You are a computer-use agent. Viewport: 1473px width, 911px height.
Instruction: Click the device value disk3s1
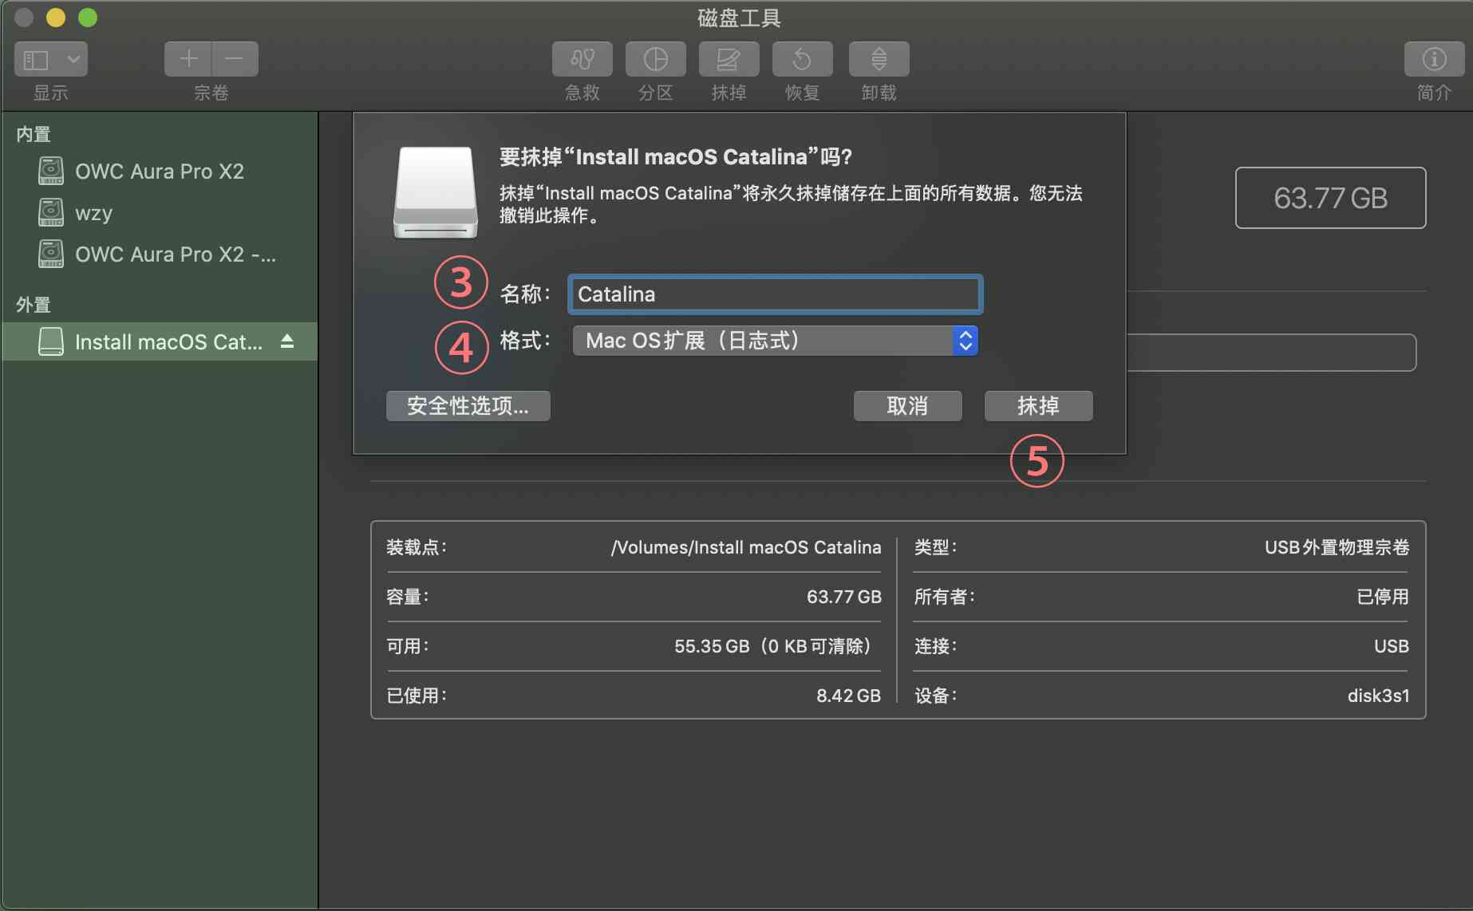click(x=1378, y=696)
